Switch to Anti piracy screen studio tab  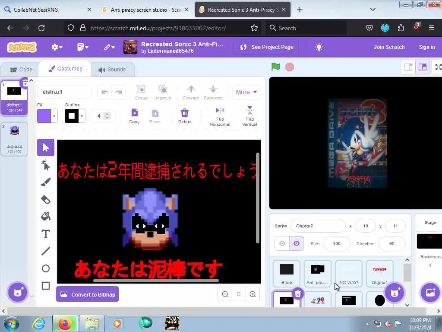click(145, 10)
